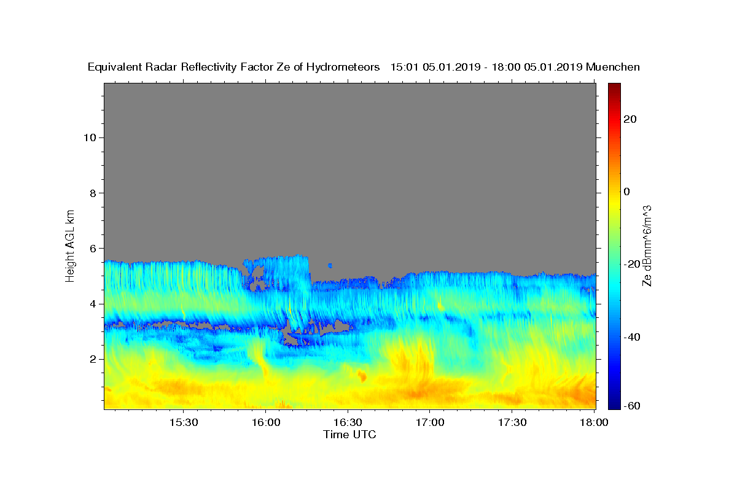The image size is (737, 491).
Task: Click the 'Time UTC' axis label
Action: tap(349, 435)
